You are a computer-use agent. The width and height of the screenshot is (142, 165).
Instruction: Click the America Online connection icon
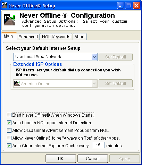click(x=17, y=84)
